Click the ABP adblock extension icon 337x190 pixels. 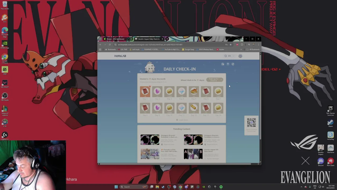[237, 45]
